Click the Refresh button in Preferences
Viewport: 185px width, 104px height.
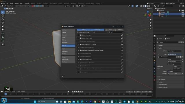pos(119,30)
